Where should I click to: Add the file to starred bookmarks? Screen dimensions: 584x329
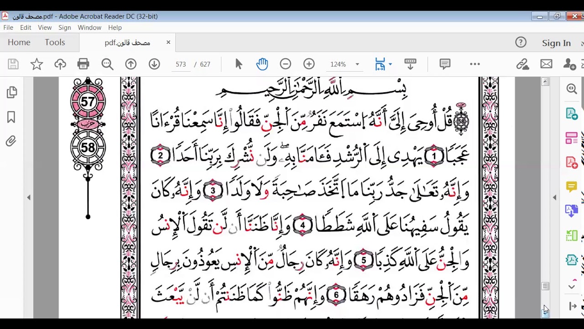point(36,64)
